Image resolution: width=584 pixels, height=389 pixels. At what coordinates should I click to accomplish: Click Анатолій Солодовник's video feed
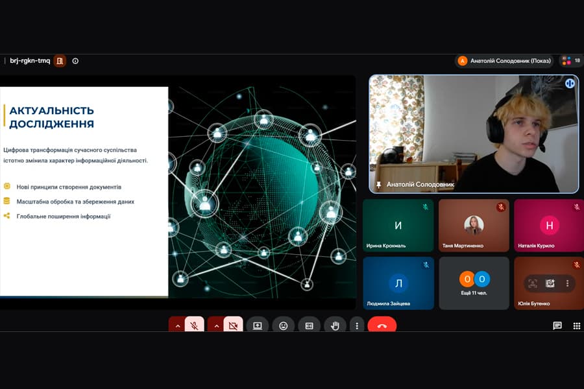pyautogui.click(x=474, y=134)
